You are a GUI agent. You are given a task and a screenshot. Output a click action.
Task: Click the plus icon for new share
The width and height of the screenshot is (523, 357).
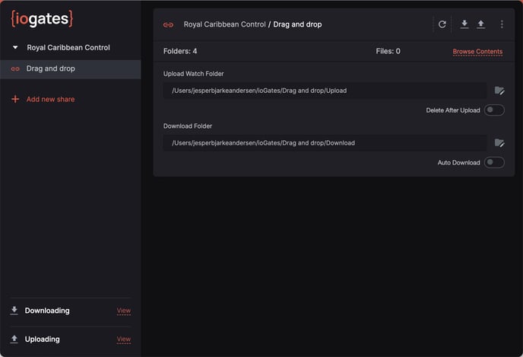pos(15,99)
